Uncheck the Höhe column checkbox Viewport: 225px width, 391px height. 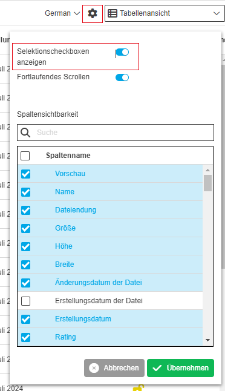coord(25,246)
